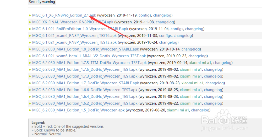Download MGC_6.1_X6_RN8Pro_Edition_2.1.apk

click(x=64, y=15)
